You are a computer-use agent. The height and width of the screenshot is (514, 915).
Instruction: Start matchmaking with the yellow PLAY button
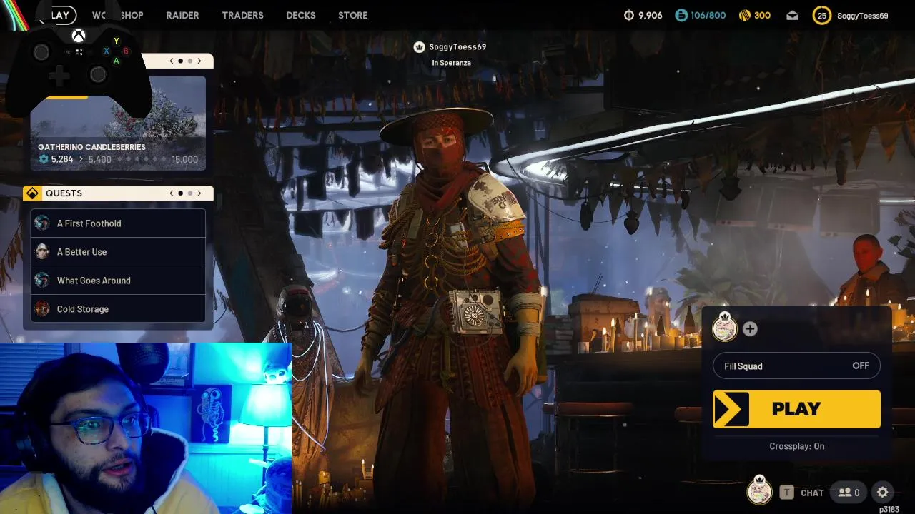click(796, 409)
